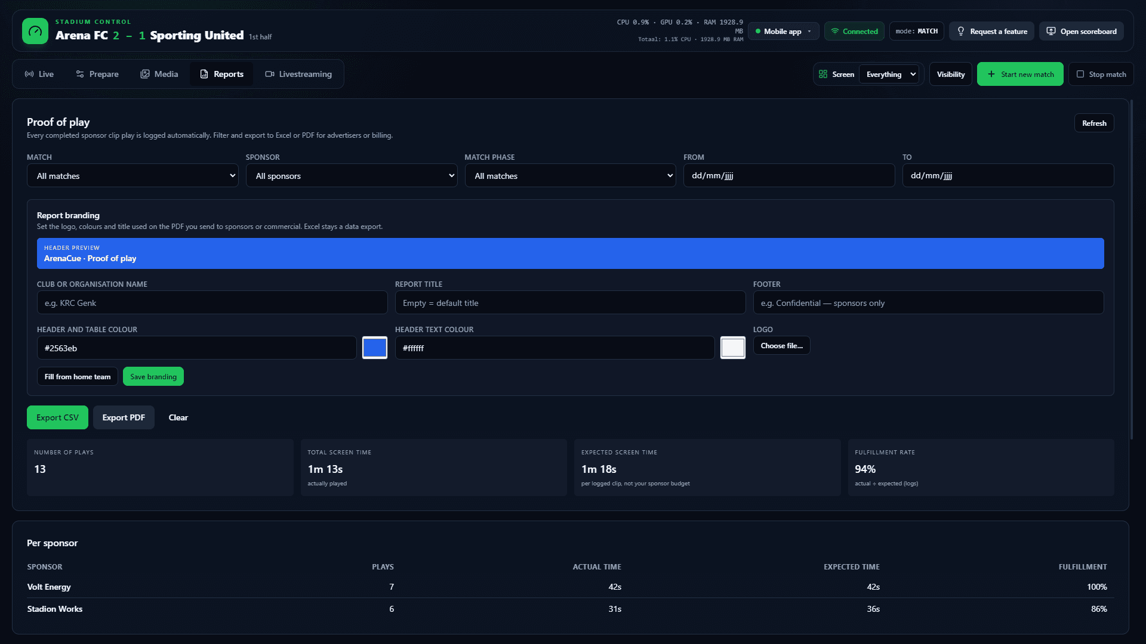Click the 1m 18s expected screen time
The image size is (1146, 644).
pyautogui.click(x=599, y=469)
